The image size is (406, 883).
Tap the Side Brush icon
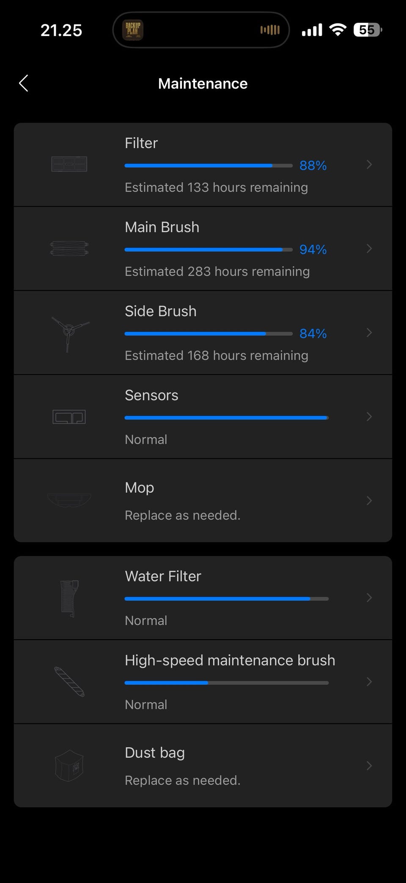69,333
